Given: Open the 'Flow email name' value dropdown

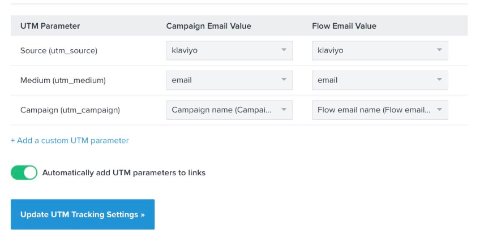Looking at the screenshot, I should [x=380, y=110].
